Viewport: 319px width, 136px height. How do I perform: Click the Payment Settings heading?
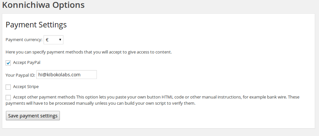[36, 25]
